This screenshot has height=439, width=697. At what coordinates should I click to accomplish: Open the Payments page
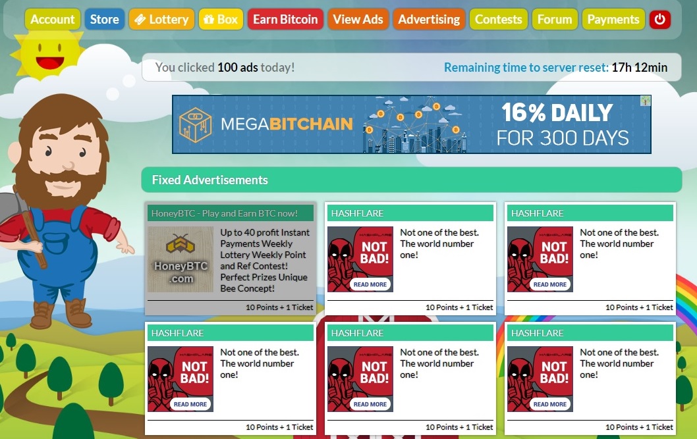click(x=613, y=20)
